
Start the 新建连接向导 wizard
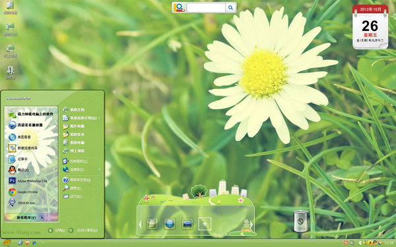[x=22, y=148]
